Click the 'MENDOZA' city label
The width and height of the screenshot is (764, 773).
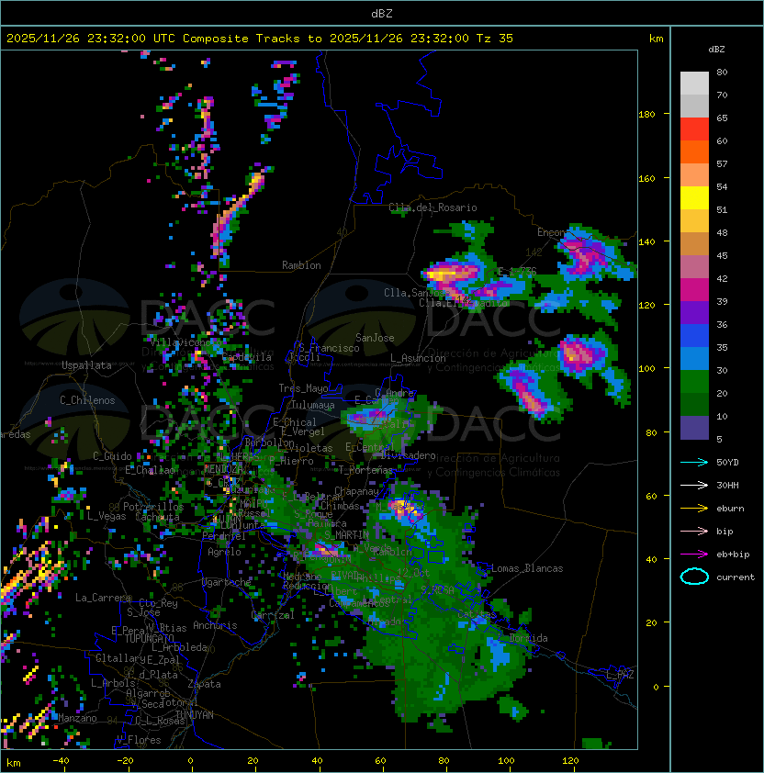tap(223, 468)
